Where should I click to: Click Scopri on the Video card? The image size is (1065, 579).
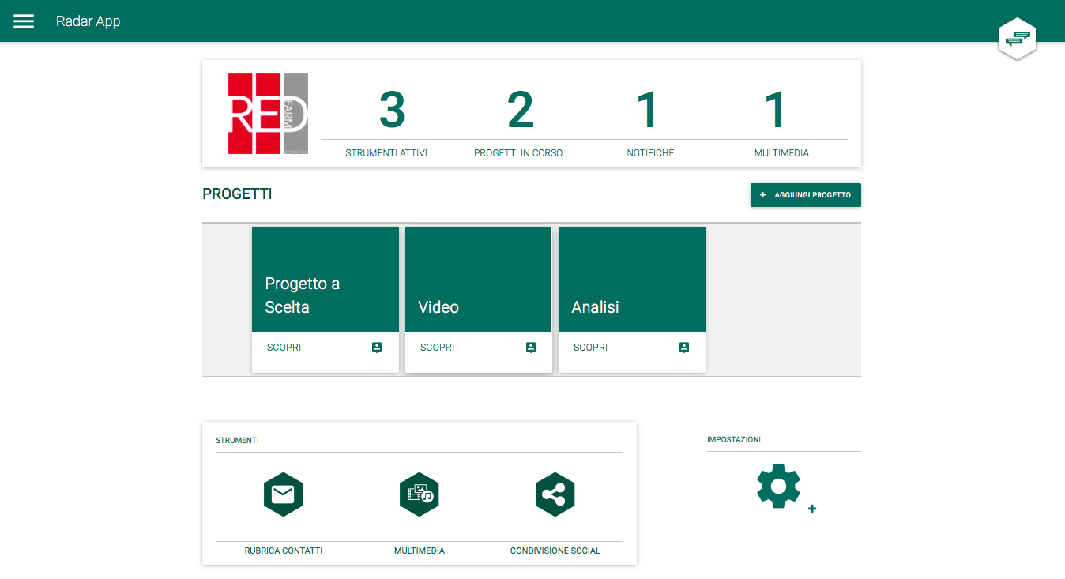click(x=437, y=348)
